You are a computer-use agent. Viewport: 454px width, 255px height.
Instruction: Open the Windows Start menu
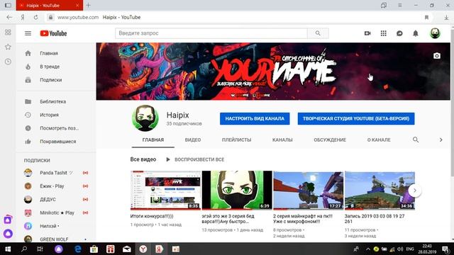point(8,249)
